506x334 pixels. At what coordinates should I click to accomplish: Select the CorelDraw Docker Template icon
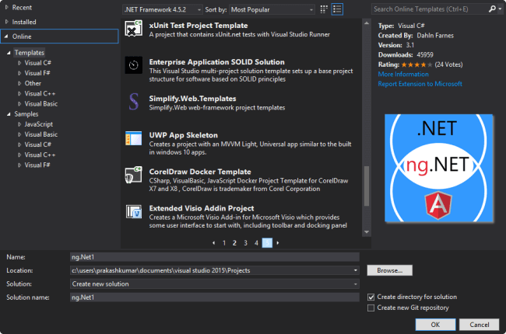(134, 175)
